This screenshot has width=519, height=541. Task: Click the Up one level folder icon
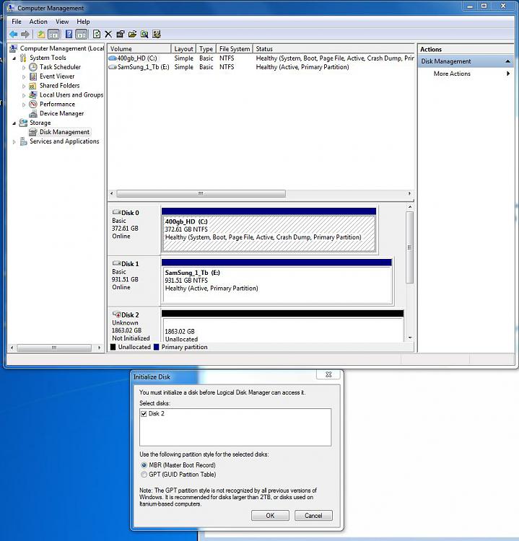(x=40, y=34)
